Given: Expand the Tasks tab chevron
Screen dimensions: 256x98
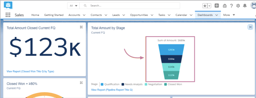Looking at the screenshot, I should pyautogui.click(x=169, y=15).
